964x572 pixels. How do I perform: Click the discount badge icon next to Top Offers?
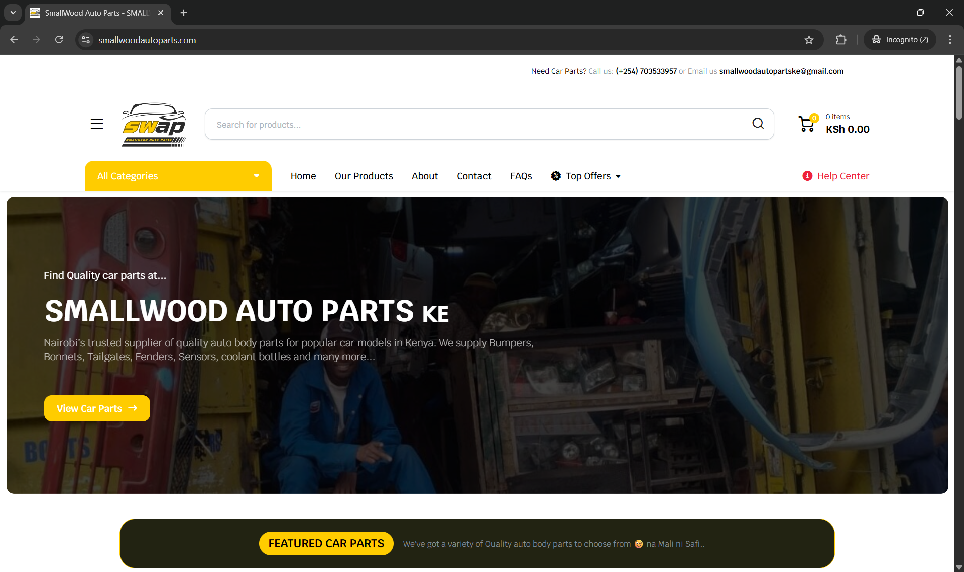[556, 176]
